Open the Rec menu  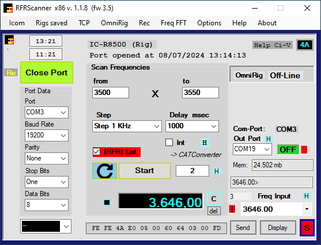pos(144,23)
